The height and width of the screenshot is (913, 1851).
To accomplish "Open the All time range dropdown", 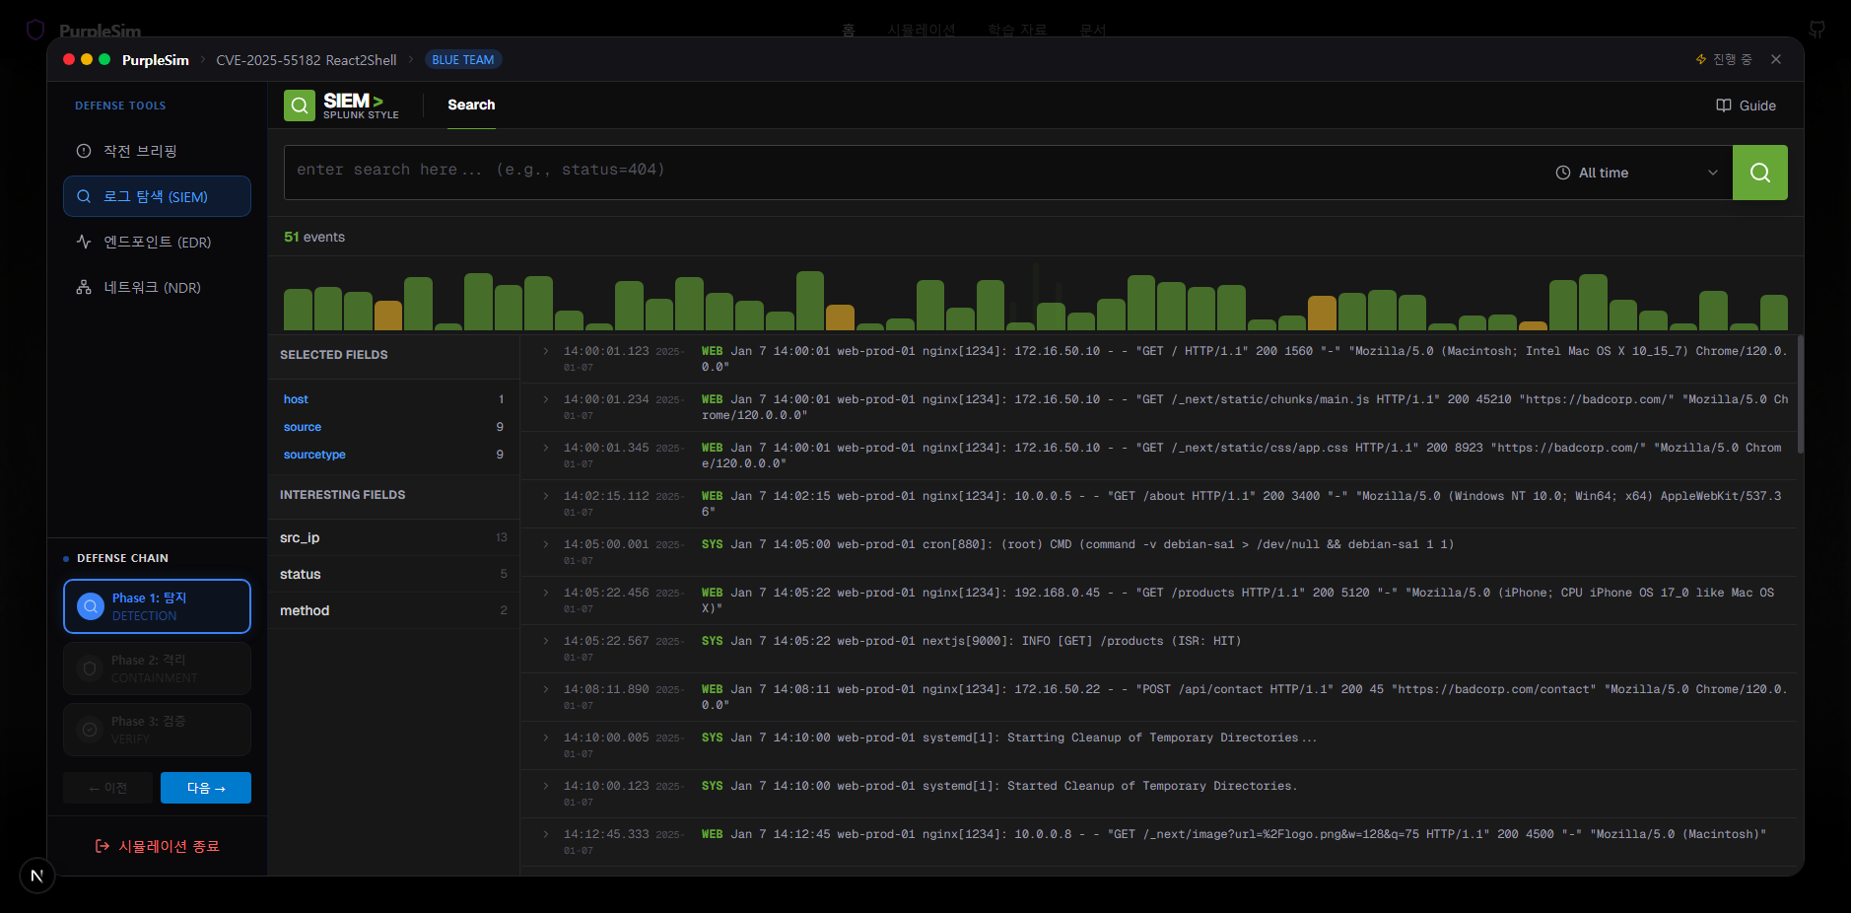I will 1636,173.
